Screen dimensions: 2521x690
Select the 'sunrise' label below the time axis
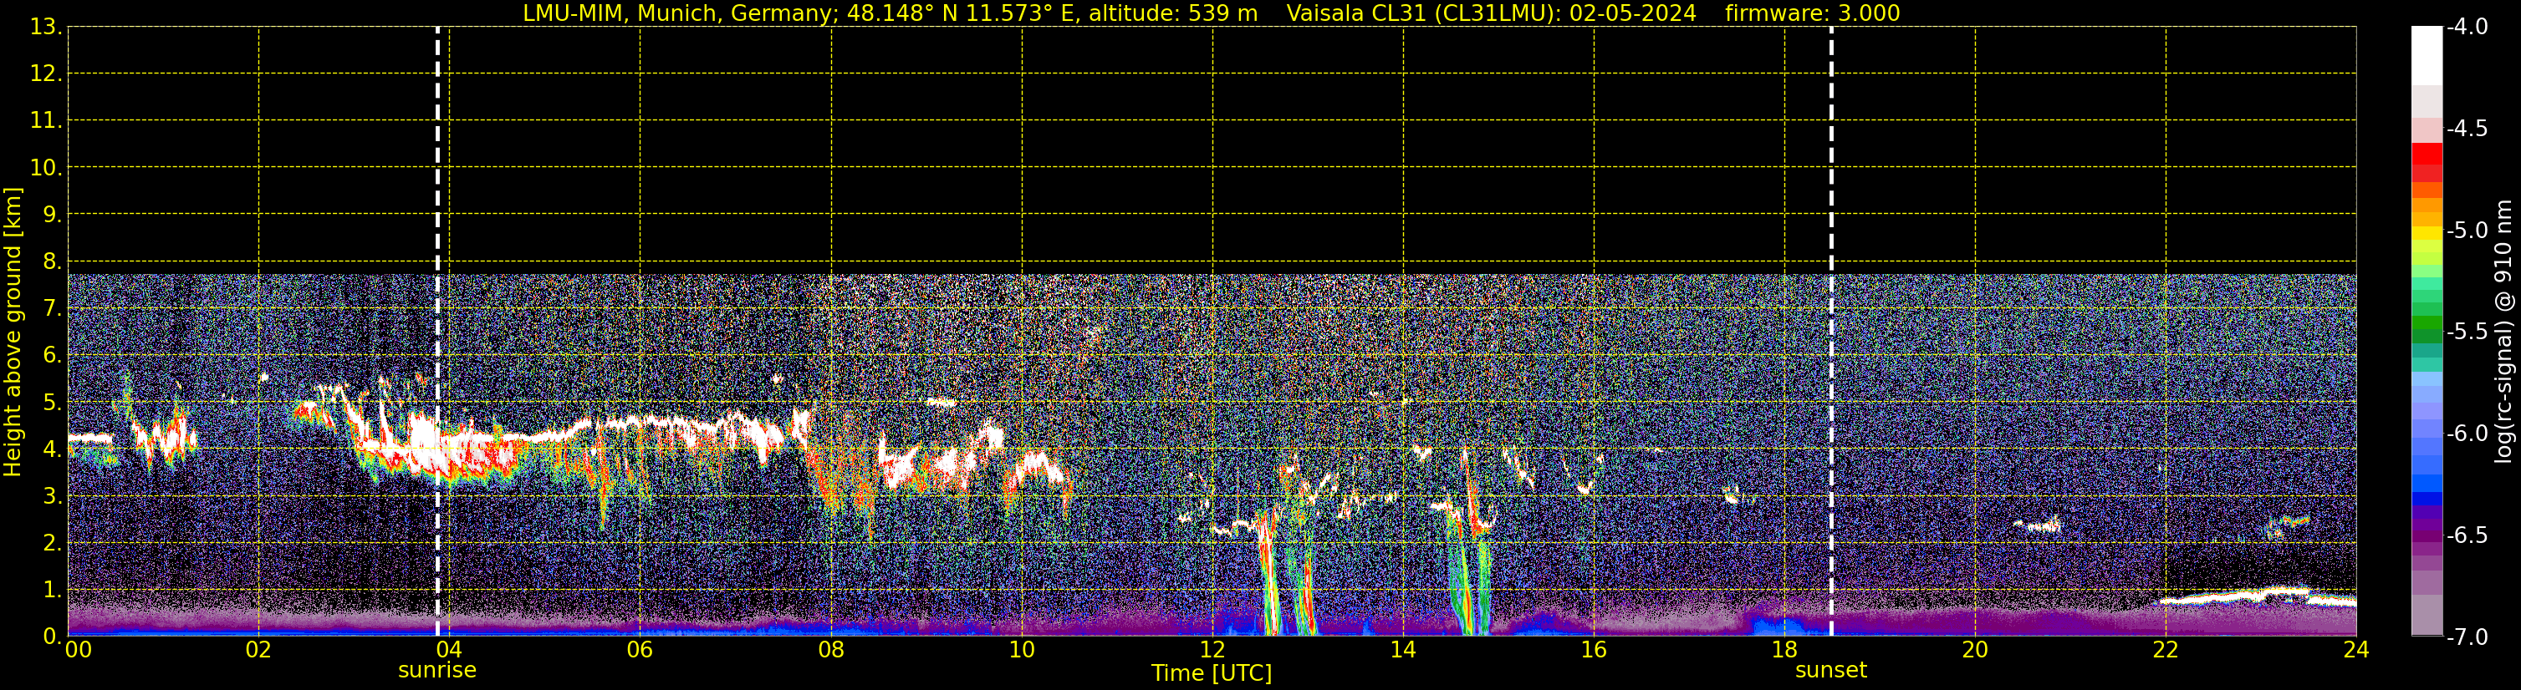point(437,671)
